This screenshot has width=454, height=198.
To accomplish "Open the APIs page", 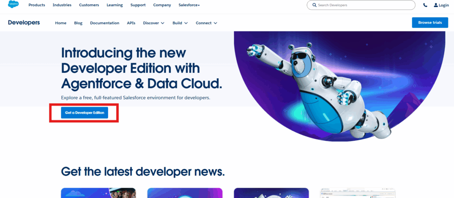I will coord(131,23).
